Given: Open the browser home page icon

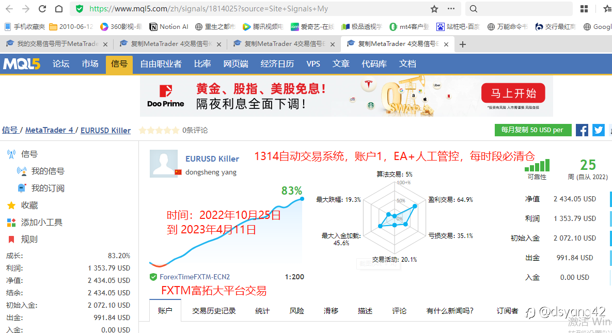Looking at the screenshot, I should tap(58, 9).
